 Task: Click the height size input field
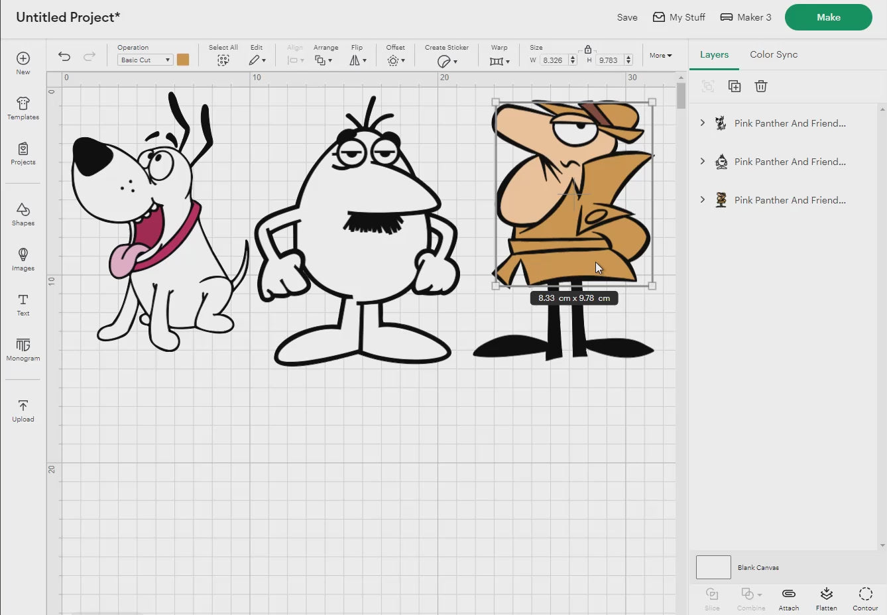609,60
